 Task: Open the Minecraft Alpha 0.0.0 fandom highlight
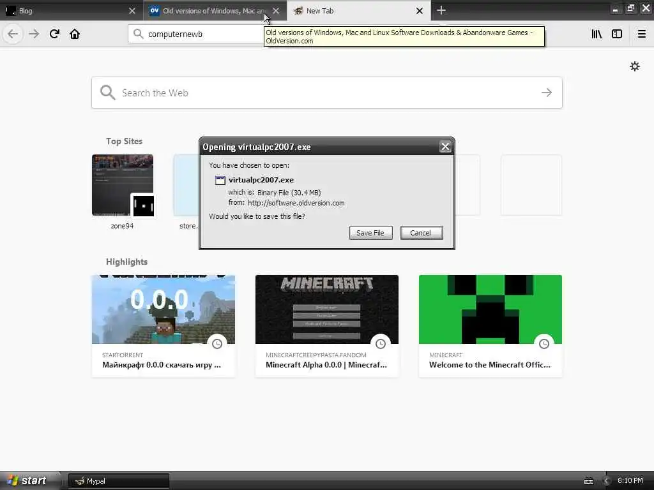[x=326, y=326]
